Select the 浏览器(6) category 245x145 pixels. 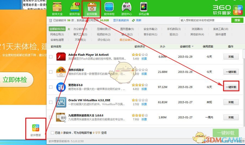197,29
